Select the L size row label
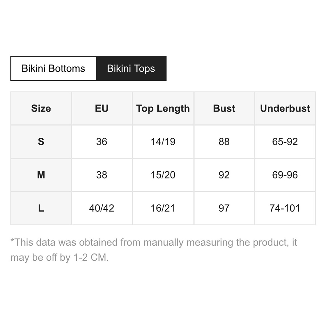This screenshot has height=327, width=327. [x=41, y=208]
